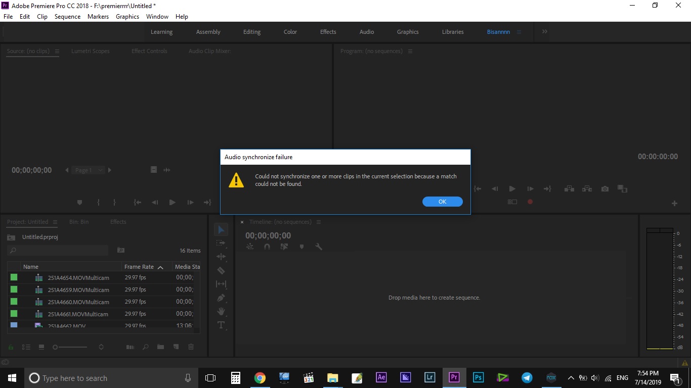Image resolution: width=691 pixels, height=388 pixels.
Task: Click Create new search bin icon
Action: 121,250
